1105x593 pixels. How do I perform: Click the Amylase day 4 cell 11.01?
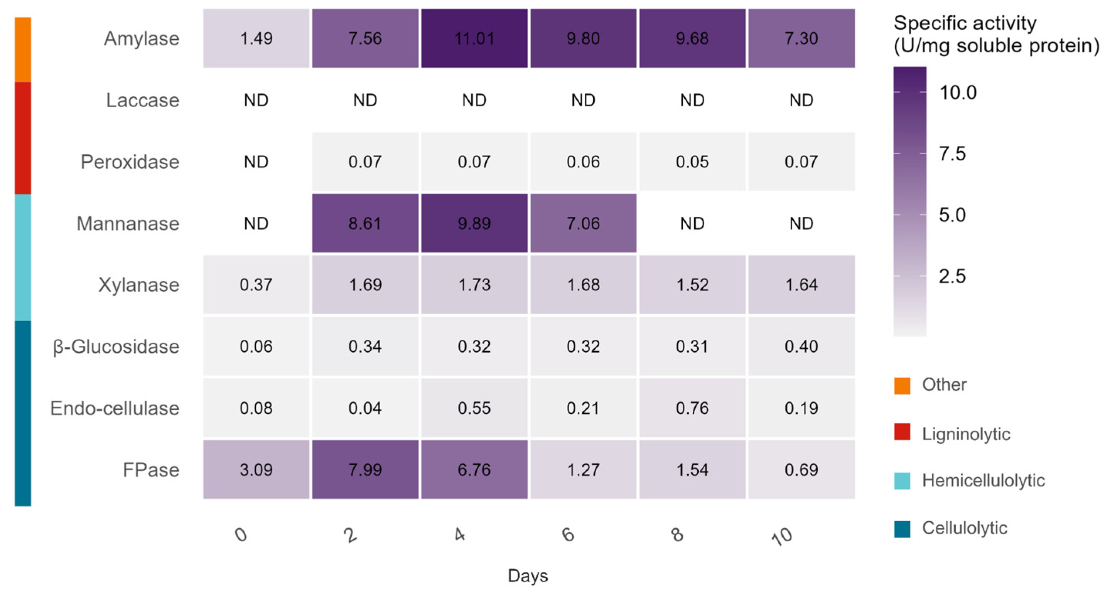(x=474, y=38)
